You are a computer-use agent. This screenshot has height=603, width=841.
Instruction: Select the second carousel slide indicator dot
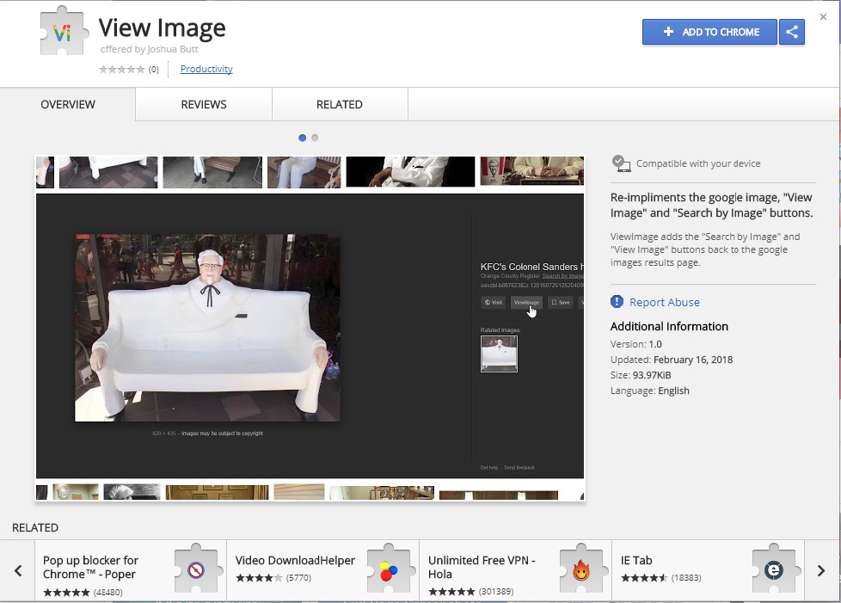(315, 137)
